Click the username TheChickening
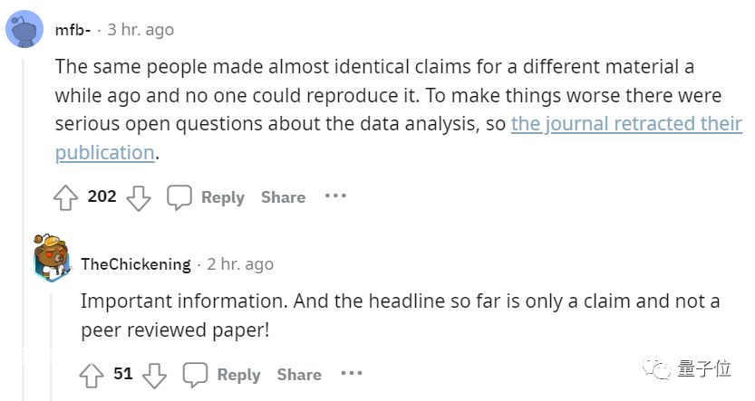 136,264
